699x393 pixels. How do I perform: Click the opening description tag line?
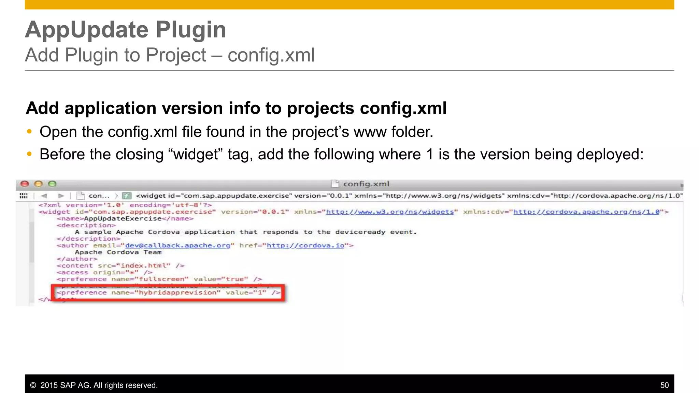pyautogui.click(x=86, y=225)
